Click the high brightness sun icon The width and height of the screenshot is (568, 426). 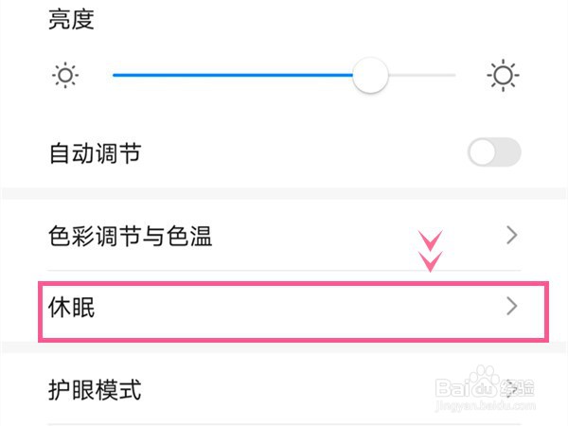[x=503, y=76]
